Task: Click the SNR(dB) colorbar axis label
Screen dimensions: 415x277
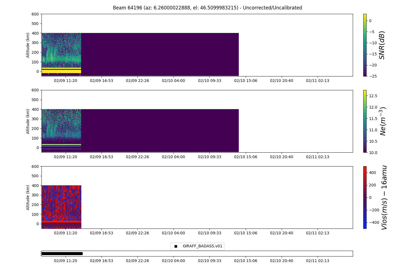Action: [x=382, y=45]
